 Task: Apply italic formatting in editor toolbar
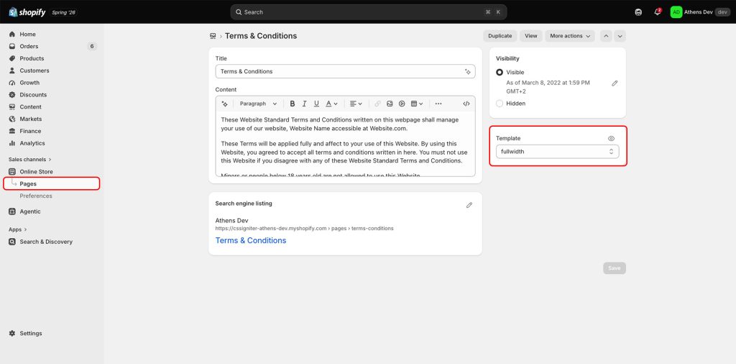305,104
